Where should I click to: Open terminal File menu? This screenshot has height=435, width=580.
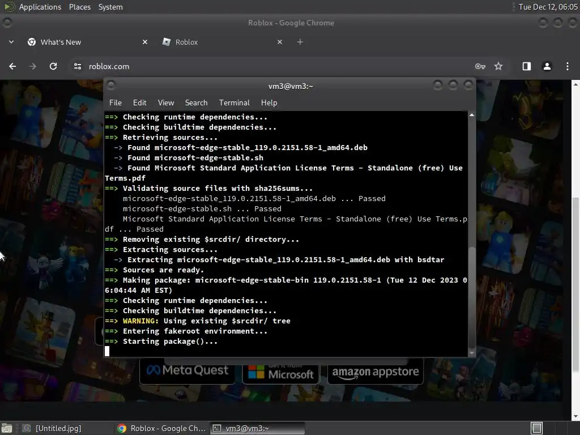pos(116,103)
